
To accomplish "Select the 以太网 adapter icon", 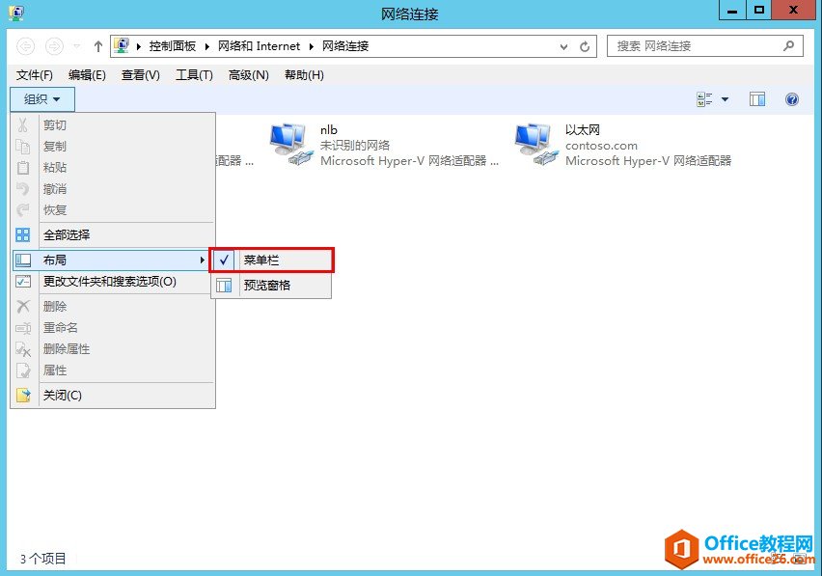I will 534,140.
